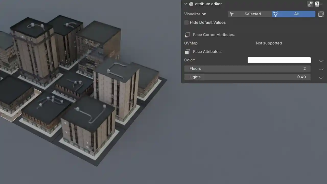Click the overlay icon right of All
Viewport: 327px width, 184px height.
coord(321,14)
